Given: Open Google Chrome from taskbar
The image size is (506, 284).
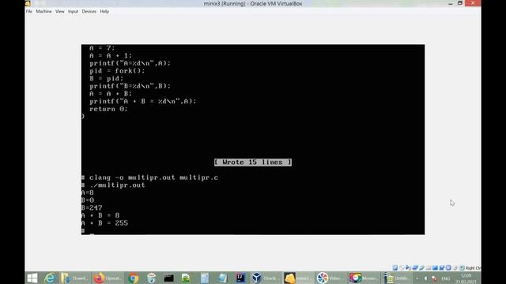Looking at the screenshot, I should pos(133,278).
